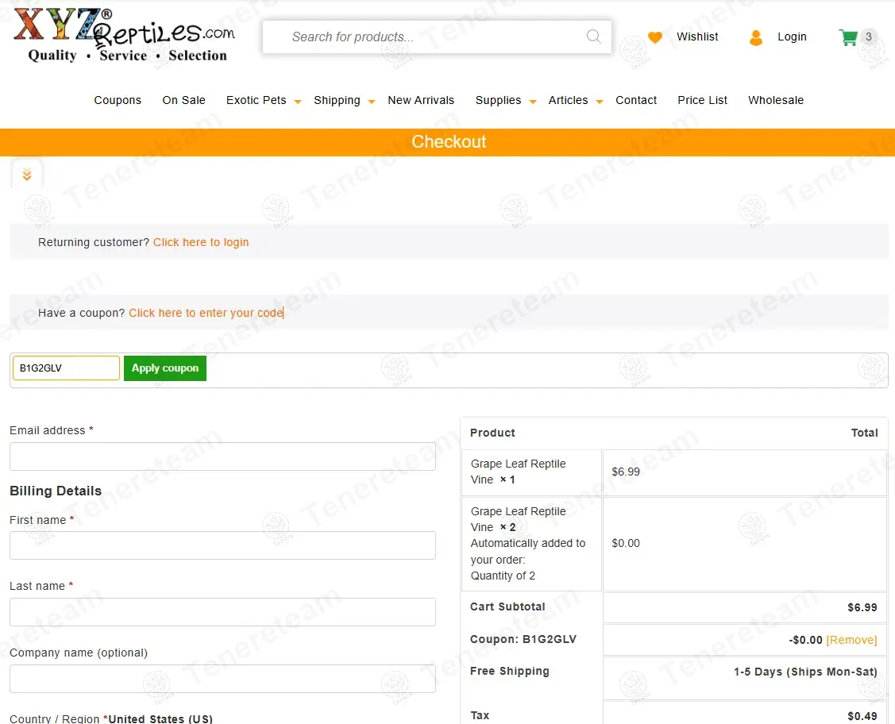Expand the Supplies dropdown arrow
The width and height of the screenshot is (895, 724).
pyautogui.click(x=533, y=102)
